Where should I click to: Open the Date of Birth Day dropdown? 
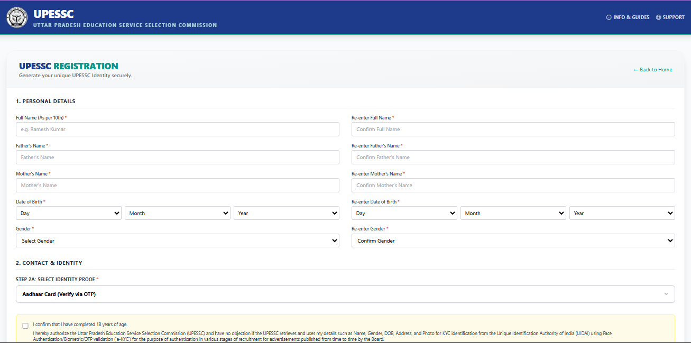click(x=69, y=213)
